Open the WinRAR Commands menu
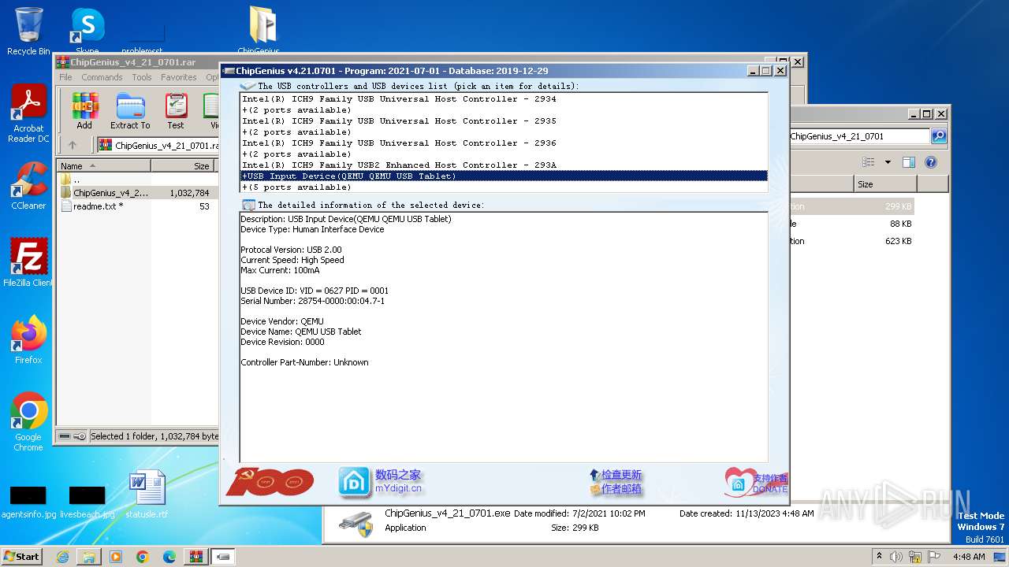 (x=102, y=77)
